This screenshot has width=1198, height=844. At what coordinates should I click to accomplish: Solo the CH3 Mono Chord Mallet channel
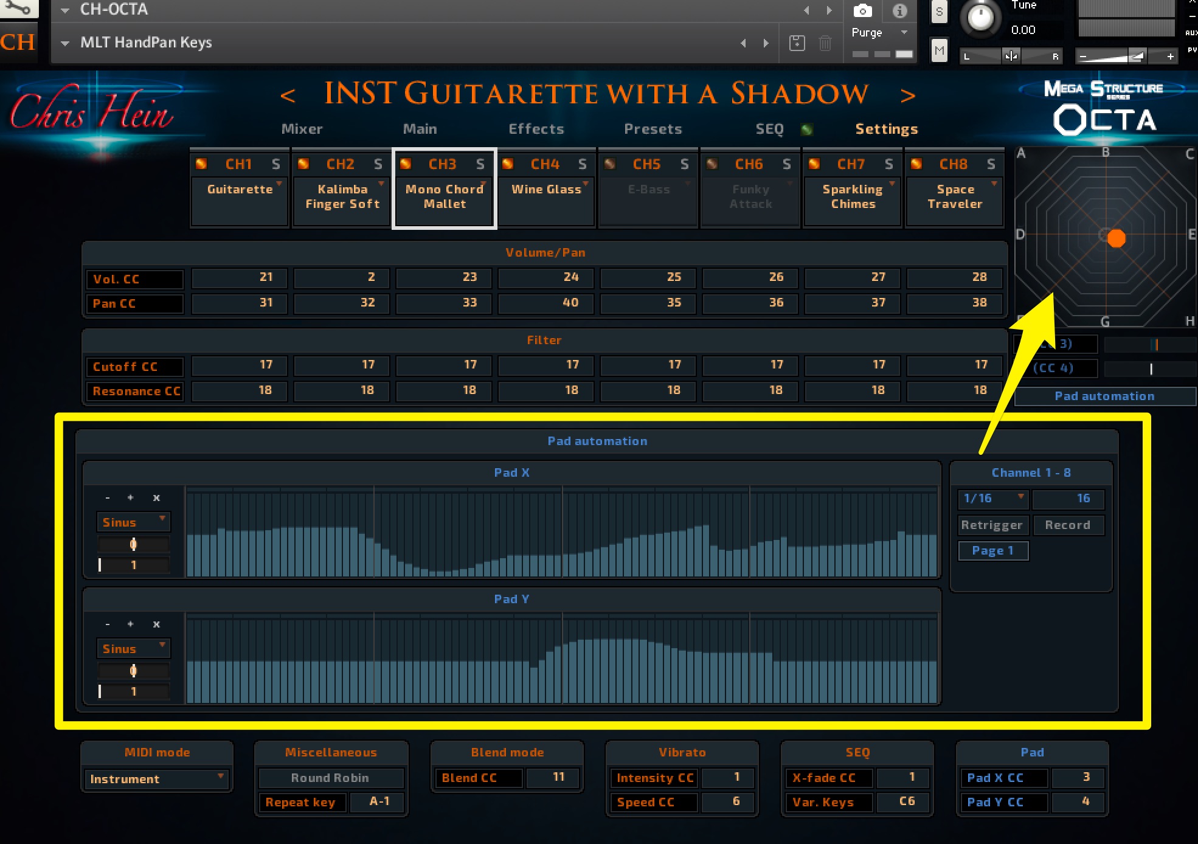pyautogui.click(x=480, y=164)
